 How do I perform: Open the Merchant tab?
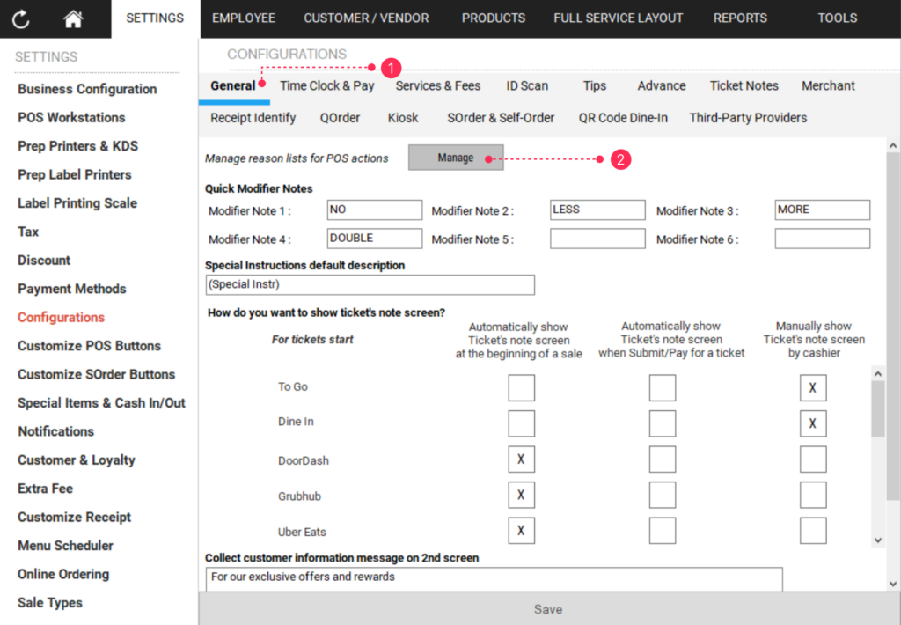[x=828, y=85]
